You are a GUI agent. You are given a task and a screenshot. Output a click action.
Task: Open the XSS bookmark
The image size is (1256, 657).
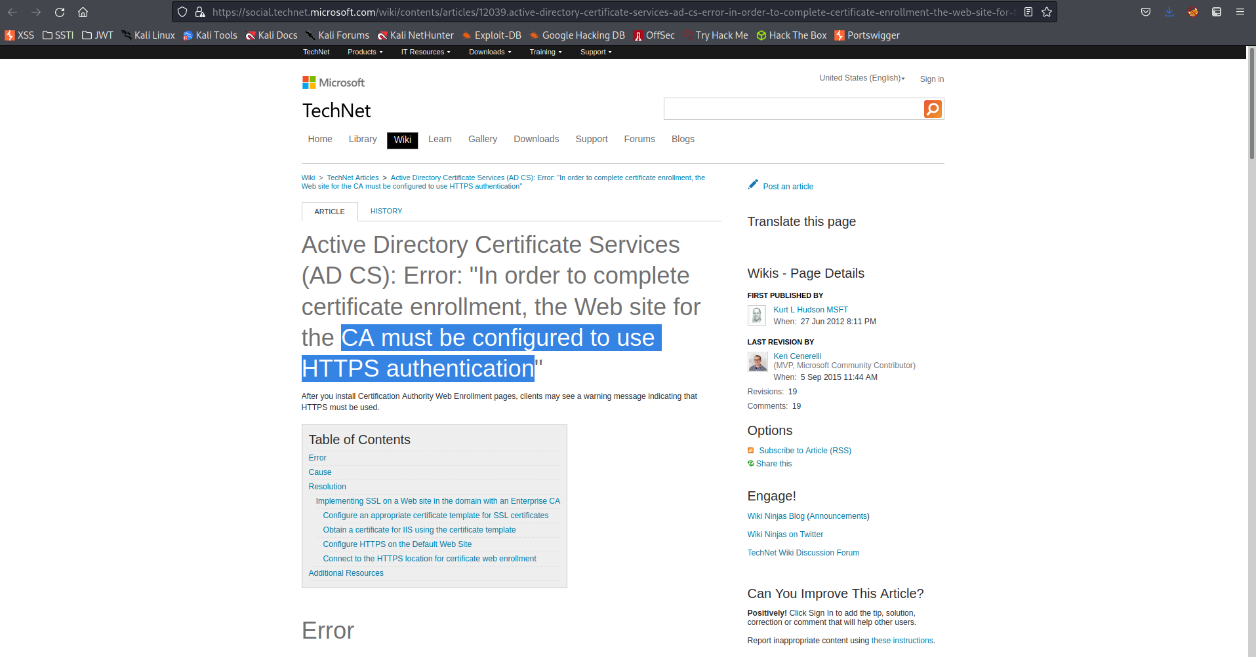tap(20, 35)
